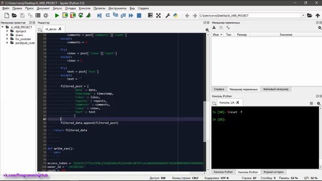Click the @ symbol finder icon
The width and height of the screenshot is (322, 181).
[x=46, y=16]
